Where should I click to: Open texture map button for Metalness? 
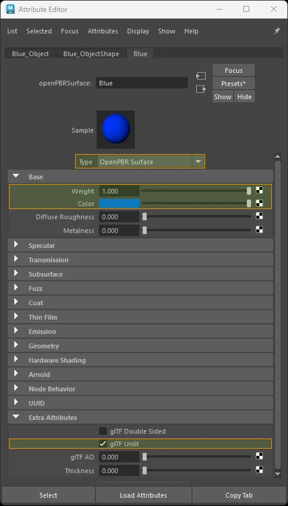tap(259, 229)
